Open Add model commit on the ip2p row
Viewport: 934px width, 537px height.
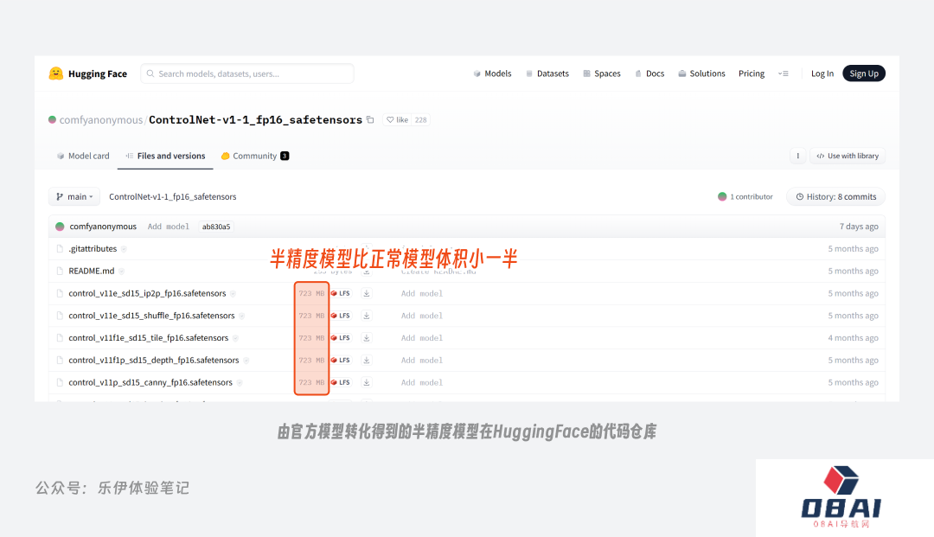422,293
